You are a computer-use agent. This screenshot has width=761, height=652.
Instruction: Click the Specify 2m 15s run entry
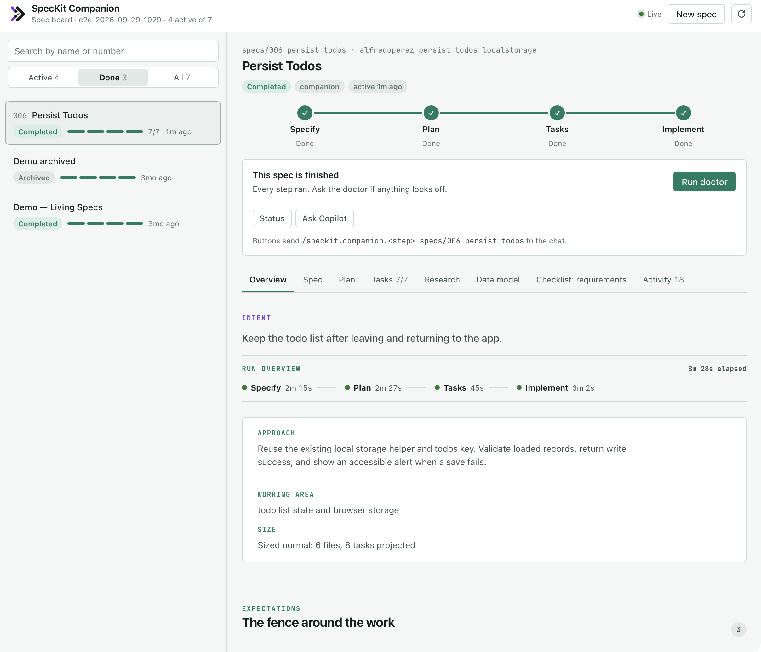pos(277,388)
